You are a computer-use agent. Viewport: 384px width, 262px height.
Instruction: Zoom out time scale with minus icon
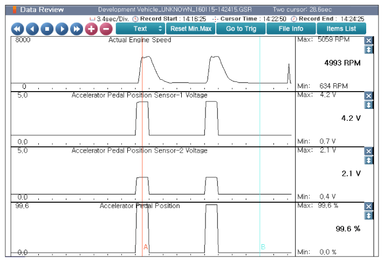click(106, 29)
